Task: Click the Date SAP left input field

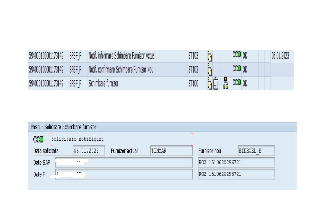Action: click(x=124, y=163)
